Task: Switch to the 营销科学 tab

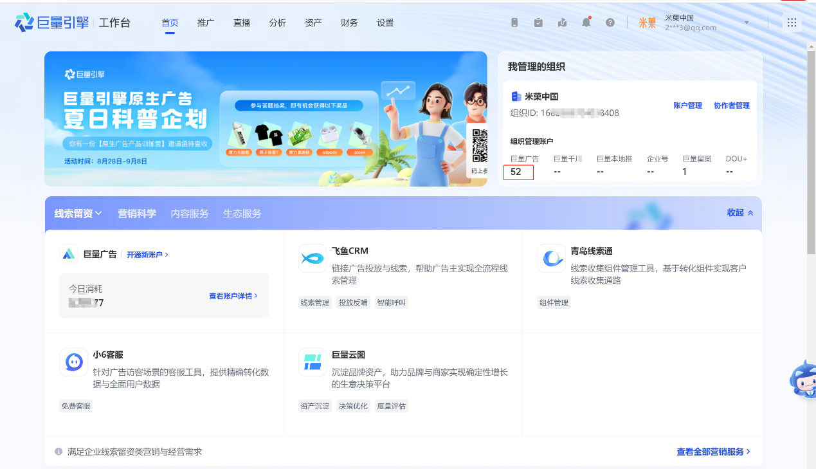Action: [x=137, y=214]
